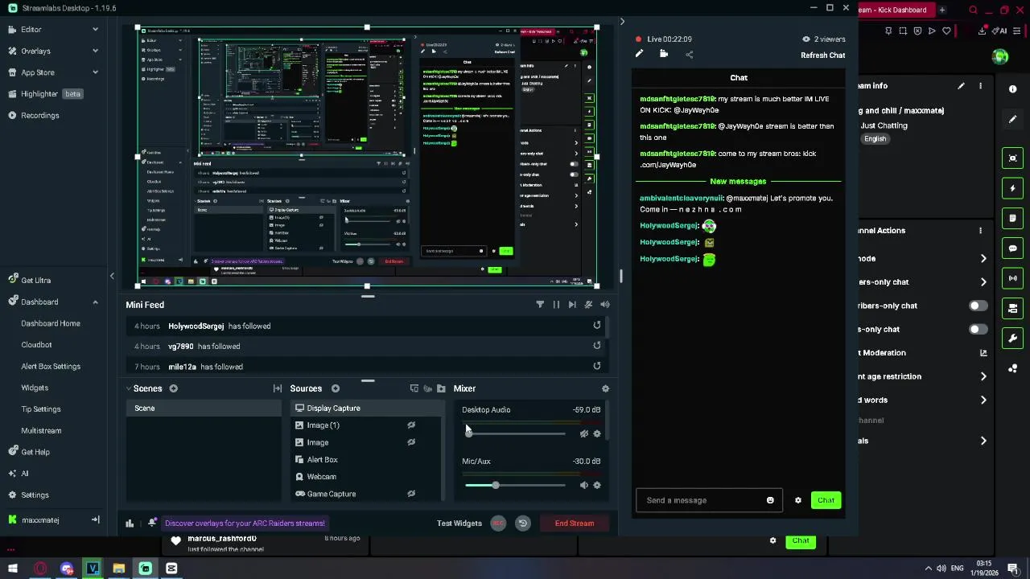
Task: Mute event alerts in Mini Feed
Action: click(588, 305)
